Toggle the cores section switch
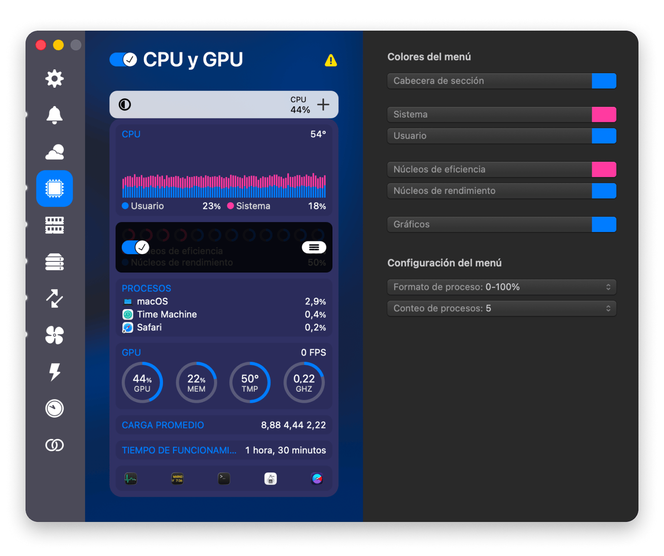The width and height of the screenshot is (664, 556). [135, 247]
